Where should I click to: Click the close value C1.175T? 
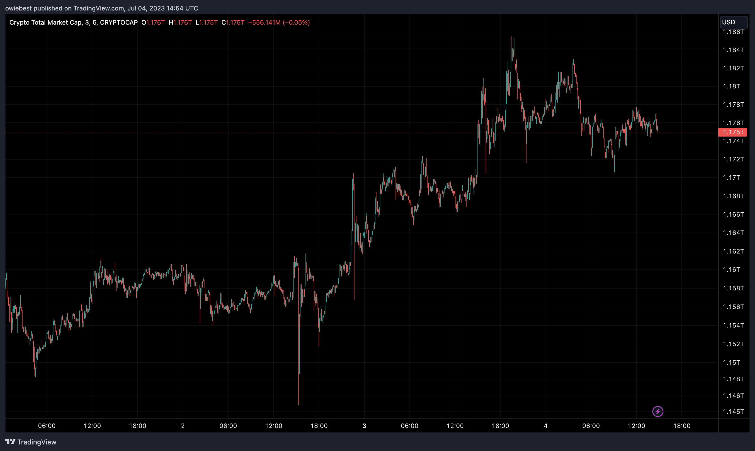pos(233,22)
